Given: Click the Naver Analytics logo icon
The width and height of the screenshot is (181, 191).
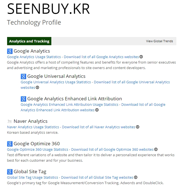Looking at the screenshot, I should click(10, 121).
